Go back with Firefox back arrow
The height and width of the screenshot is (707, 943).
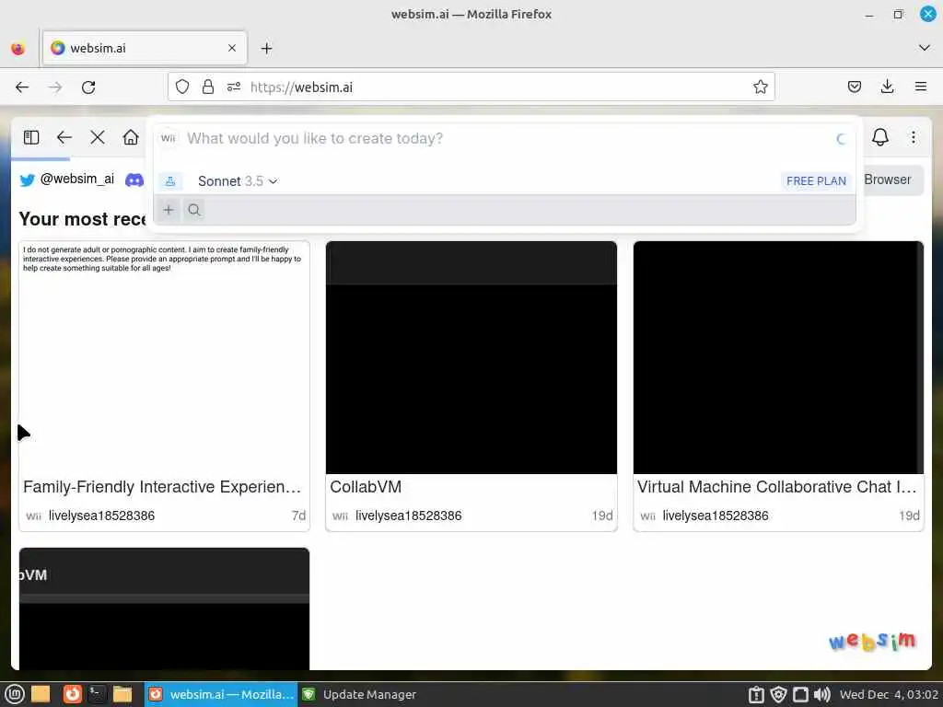click(x=22, y=87)
